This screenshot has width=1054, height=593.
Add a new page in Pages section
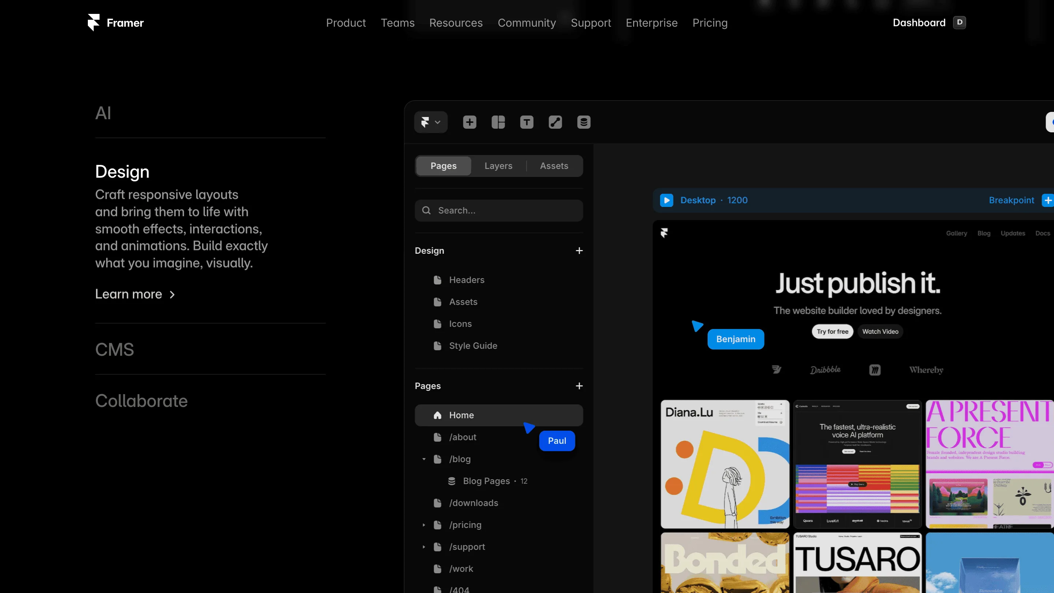pos(579,386)
